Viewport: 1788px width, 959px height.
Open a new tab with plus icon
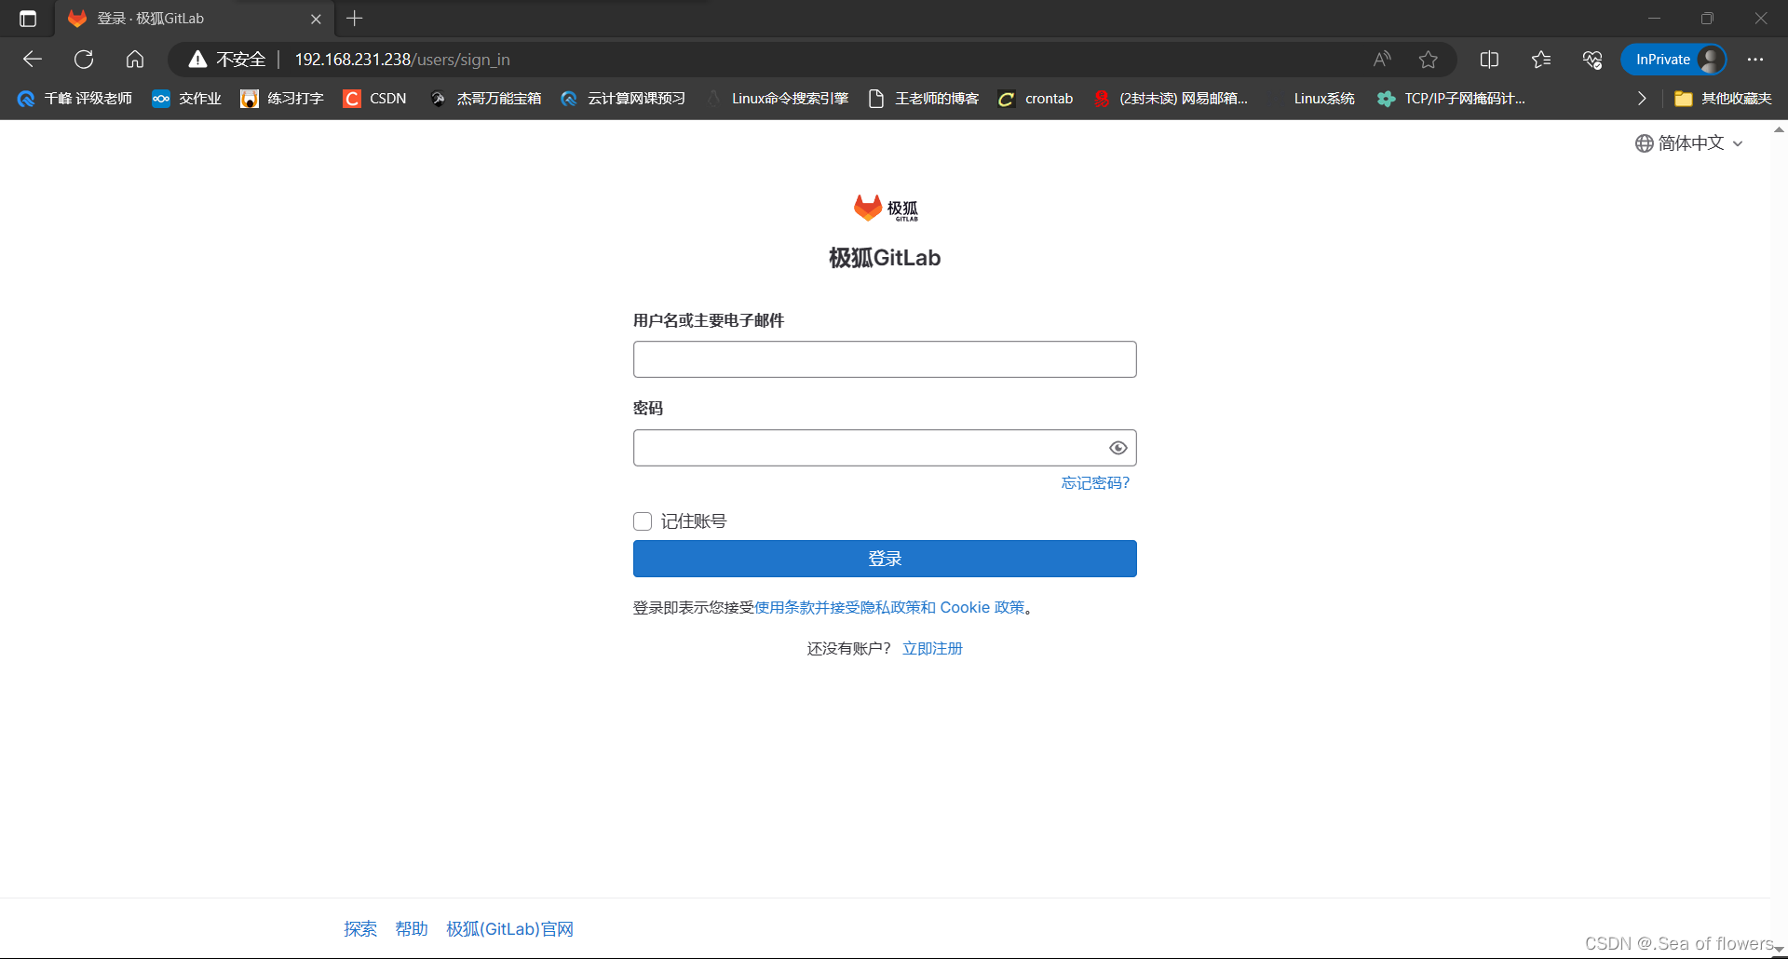(354, 19)
